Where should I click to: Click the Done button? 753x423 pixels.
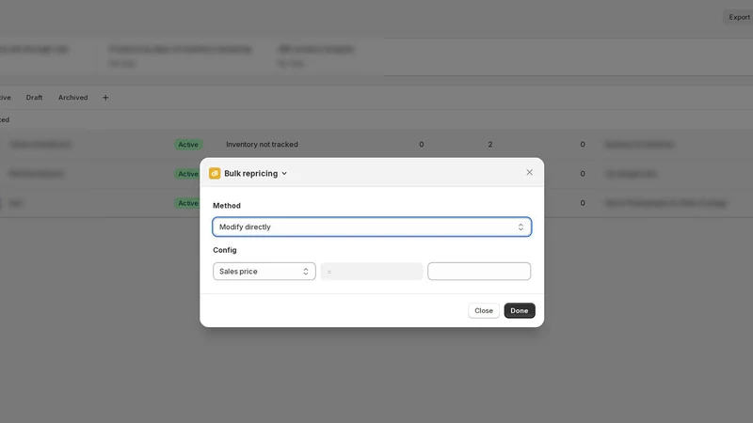(520, 310)
